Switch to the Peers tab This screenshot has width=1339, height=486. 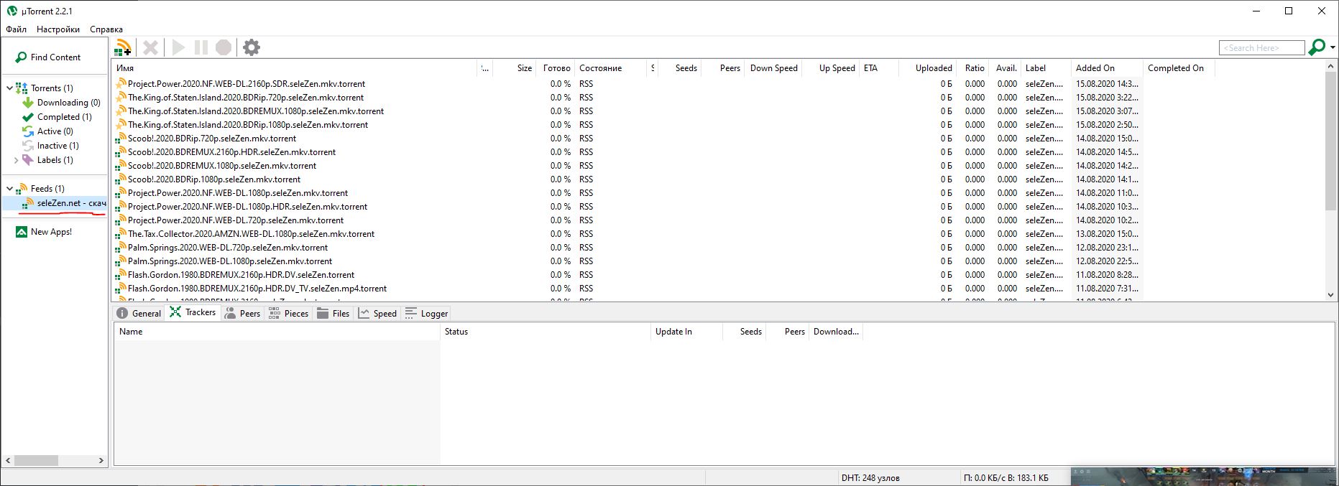point(242,314)
